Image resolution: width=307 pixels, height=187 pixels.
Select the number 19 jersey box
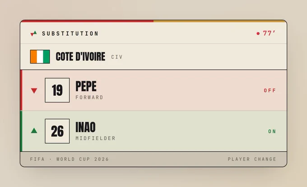[x=57, y=90]
